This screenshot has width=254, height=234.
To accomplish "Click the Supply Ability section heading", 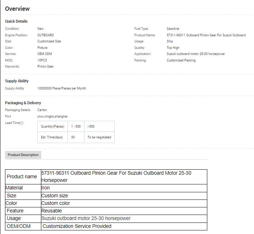I will 17,81.
